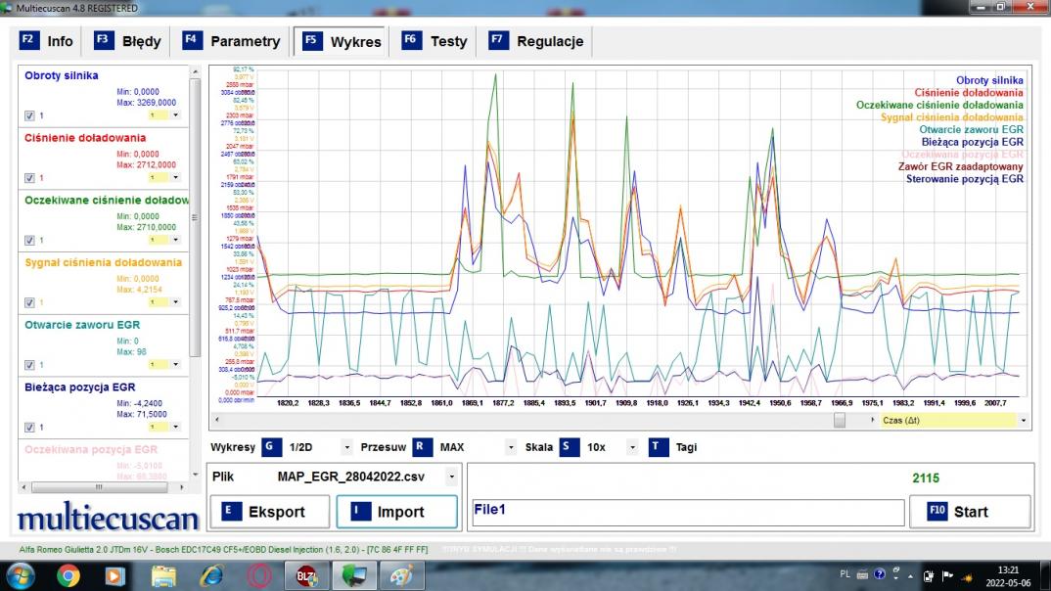1051x591 pixels.
Task: Switch to the Parametry tab
Action: pyautogui.click(x=234, y=41)
